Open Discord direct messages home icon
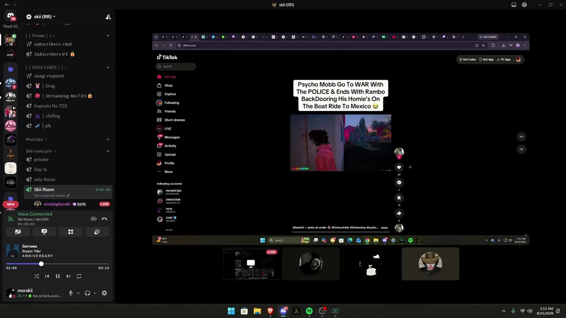Viewport: 566px width, 318px height. click(x=11, y=16)
